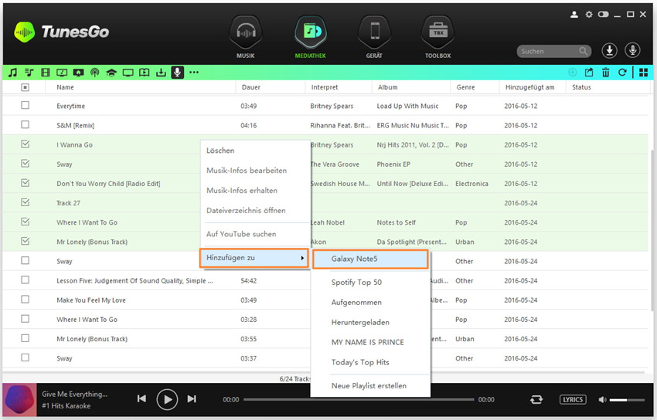Open the iTunes U graduation cap category

click(x=111, y=73)
